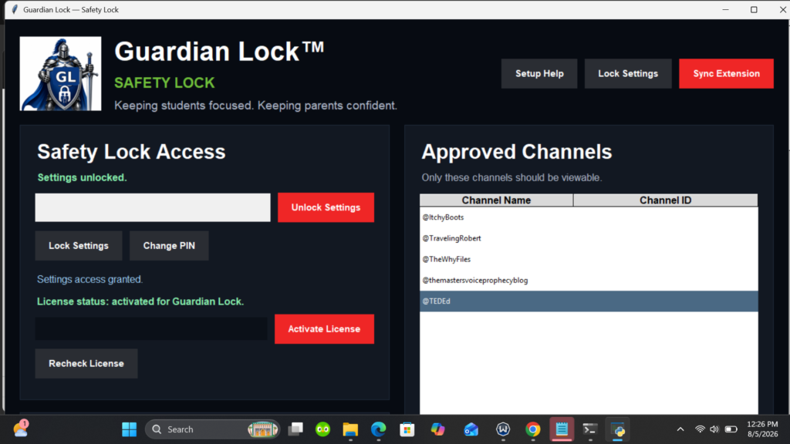Click the PIN entry field beside Unlock Settings
This screenshot has height=444, width=790.
pos(153,207)
